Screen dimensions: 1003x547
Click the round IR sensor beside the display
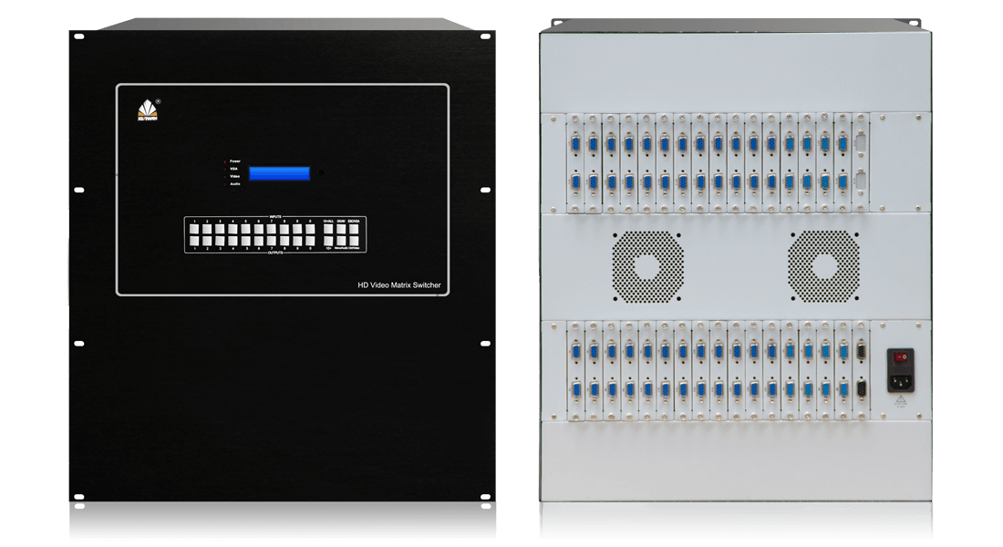(x=320, y=172)
